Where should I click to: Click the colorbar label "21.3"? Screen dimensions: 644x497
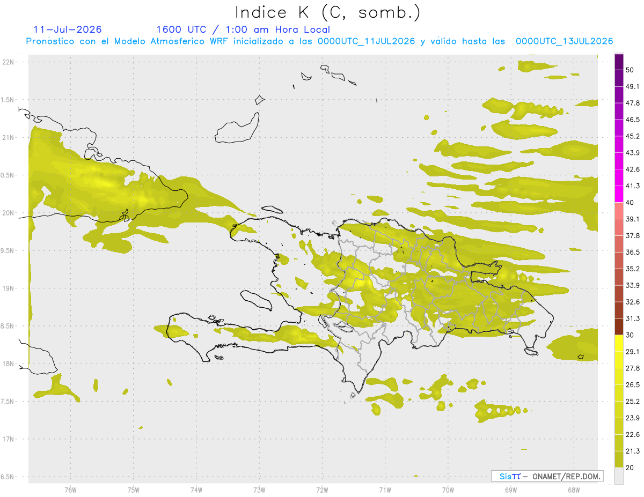click(x=633, y=451)
